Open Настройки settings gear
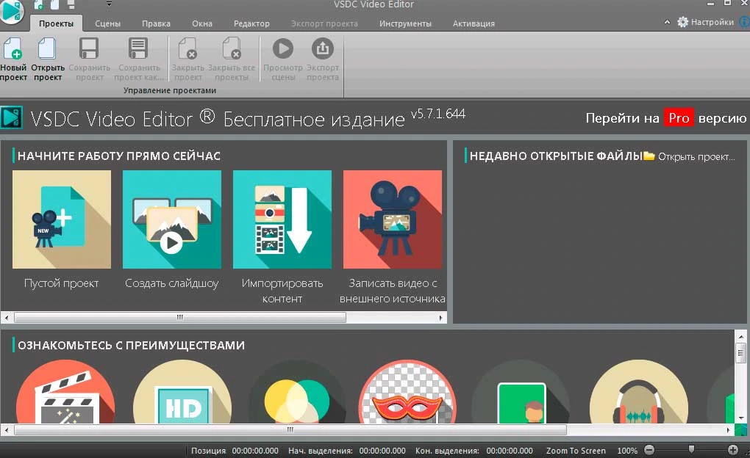This screenshot has height=458, width=750. (706, 22)
